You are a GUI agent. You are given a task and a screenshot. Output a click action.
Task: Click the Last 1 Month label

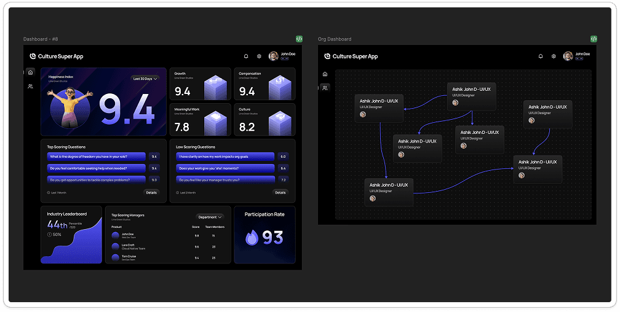tap(59, 193)
